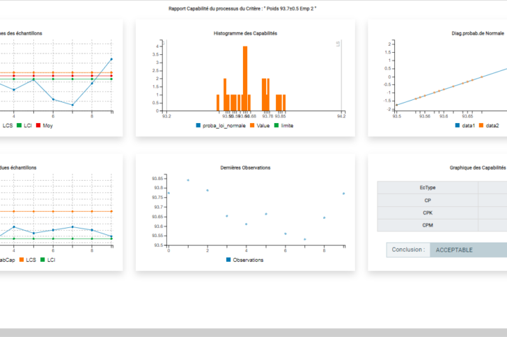
Task: Click the tallest histogram bar reaching 4
Action: pos(245,79)
